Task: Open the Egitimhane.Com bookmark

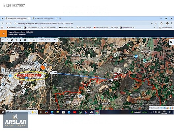Action: click(x=128, y=27)
